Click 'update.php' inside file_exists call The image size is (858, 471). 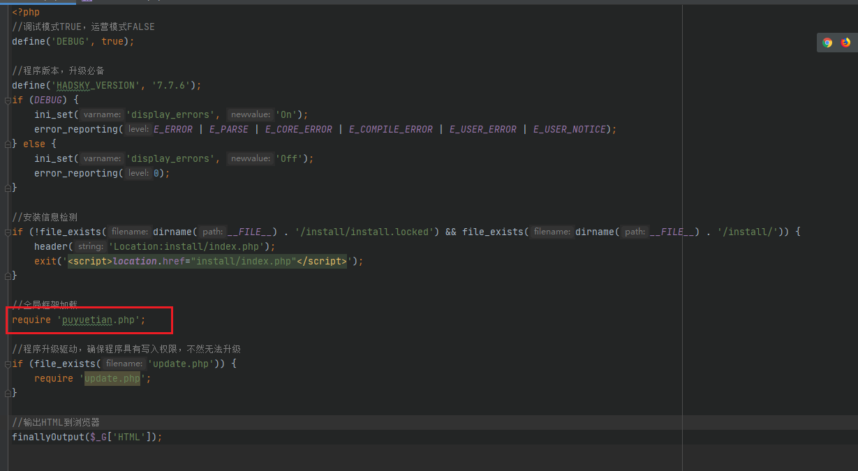182,364
